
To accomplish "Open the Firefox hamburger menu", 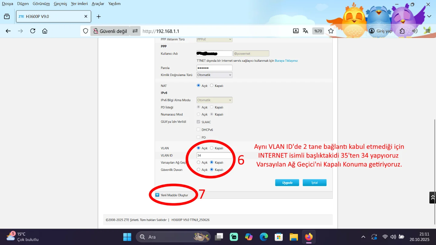I will [x=427, y=31].
